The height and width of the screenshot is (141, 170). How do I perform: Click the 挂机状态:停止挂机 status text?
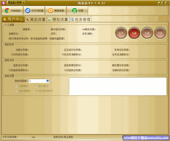coord(63,137)
